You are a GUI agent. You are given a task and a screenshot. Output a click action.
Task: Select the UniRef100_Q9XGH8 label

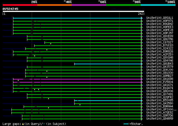click(x=160, y=58)
